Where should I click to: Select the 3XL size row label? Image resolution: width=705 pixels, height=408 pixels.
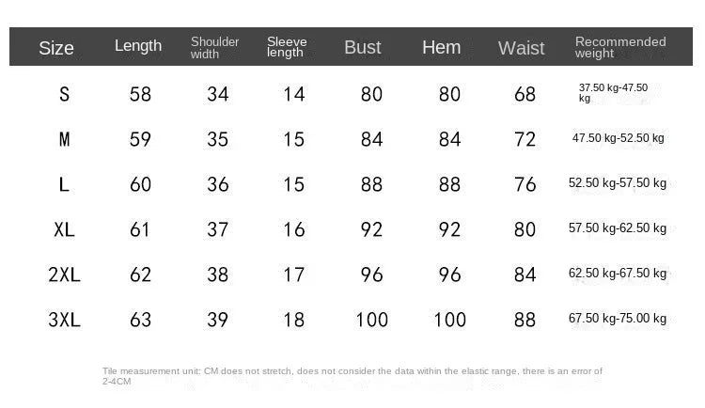coord(64,320)
